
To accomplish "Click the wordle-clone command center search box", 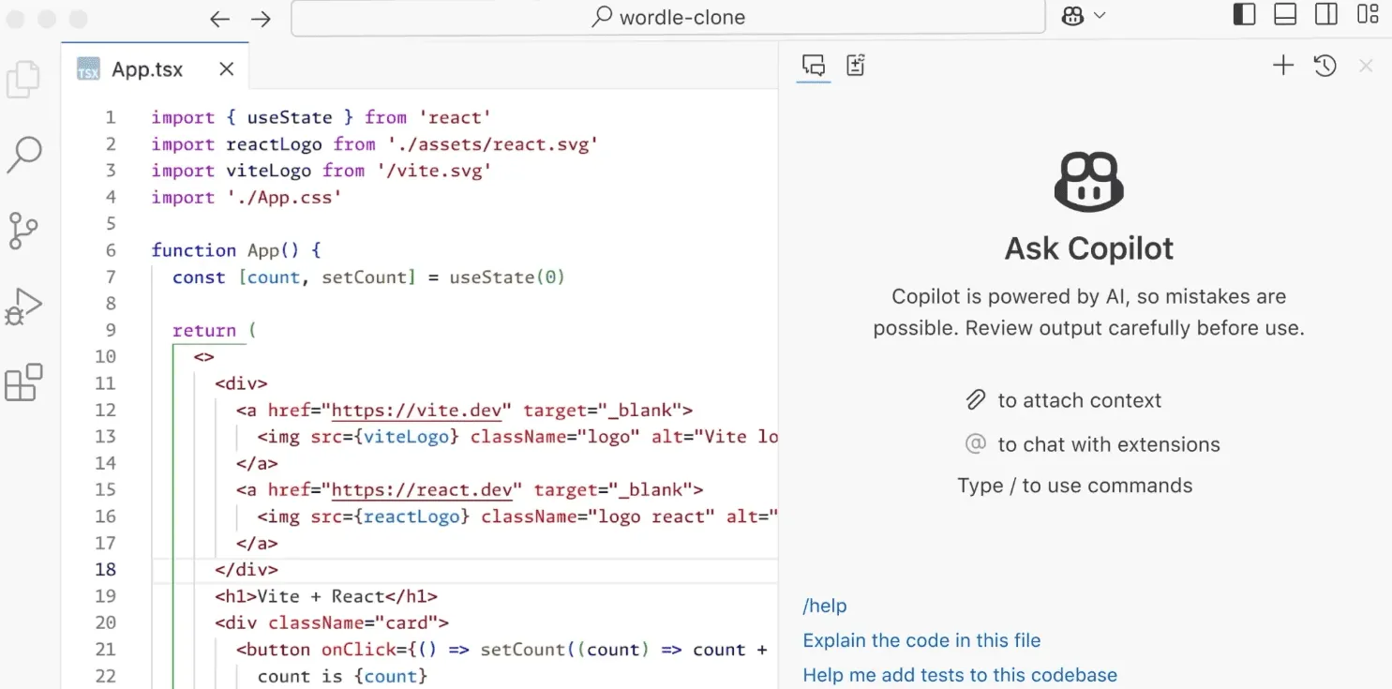I will click(668, 18).
